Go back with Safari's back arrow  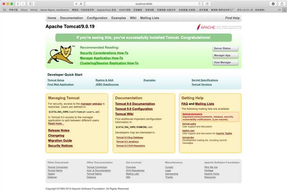[18, 4]
